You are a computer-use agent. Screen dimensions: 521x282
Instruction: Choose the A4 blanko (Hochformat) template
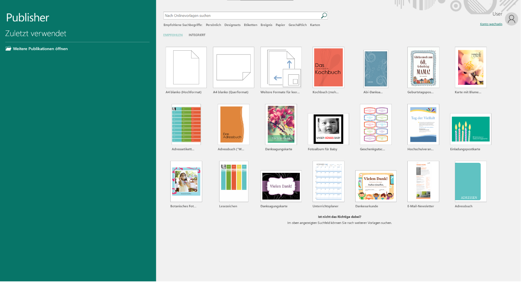pos(186,68)
